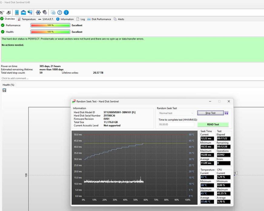Click the serial number ZV700CJ6
This screenshot has height=211, width=264.
(109, 116)
